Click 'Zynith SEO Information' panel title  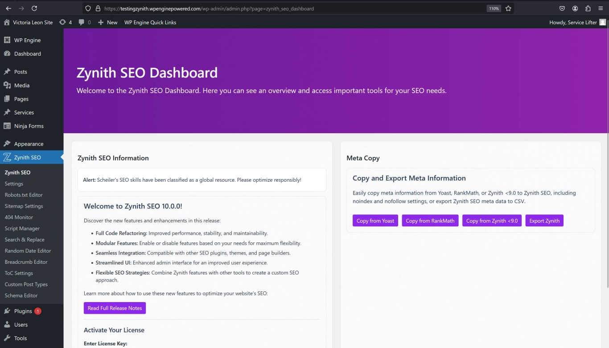113,158
